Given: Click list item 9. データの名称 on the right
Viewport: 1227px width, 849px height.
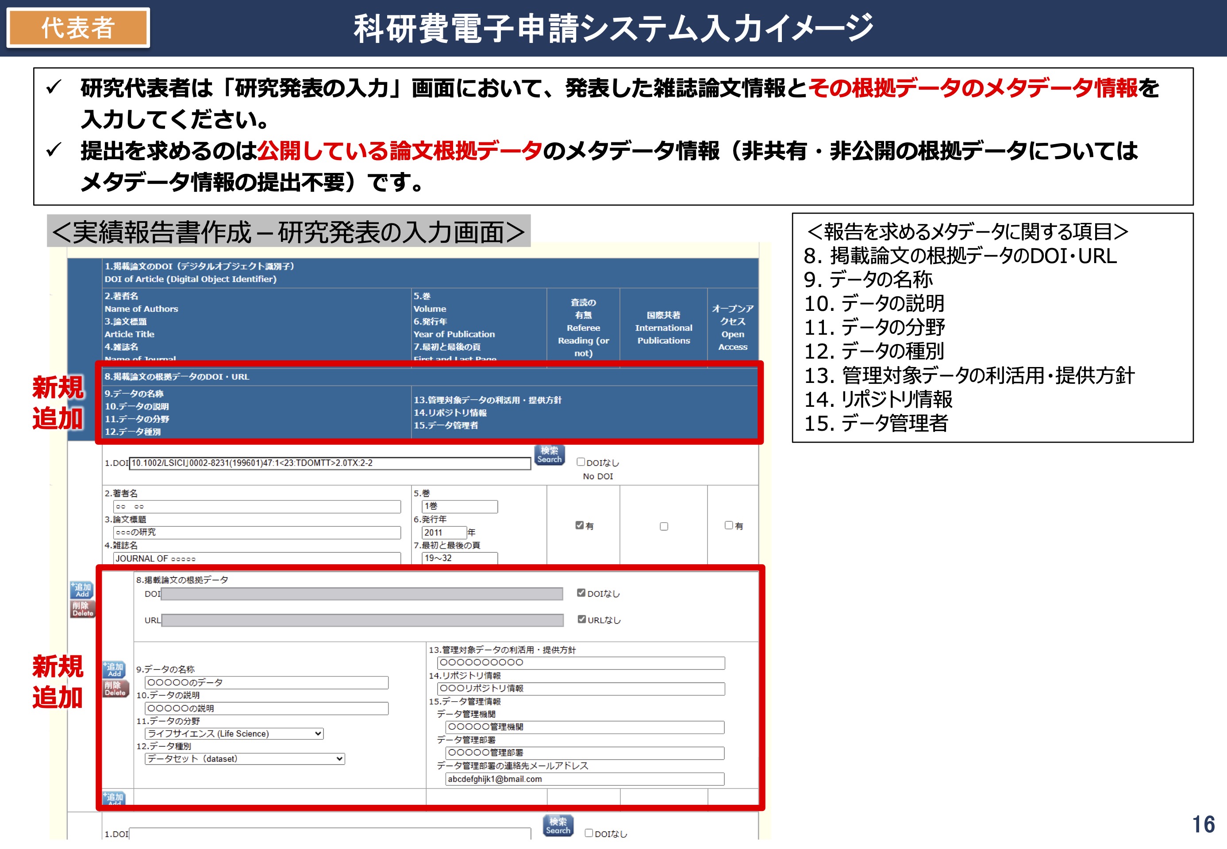Looking at the screenshot, I should (x=868, y=279).
